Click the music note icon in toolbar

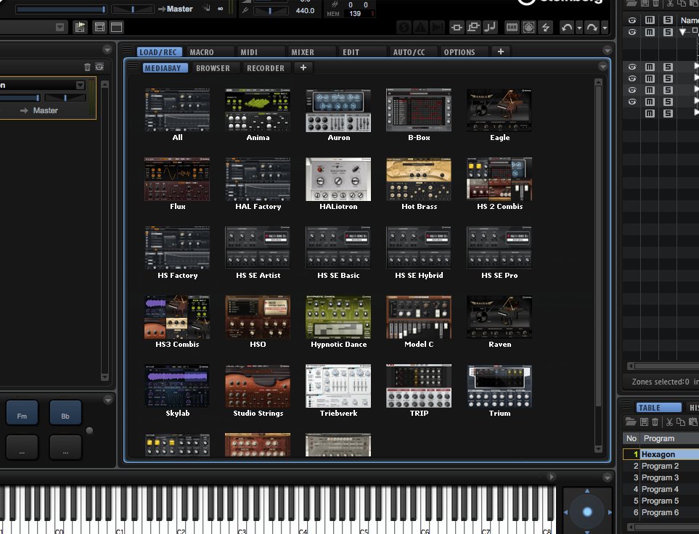490,28
